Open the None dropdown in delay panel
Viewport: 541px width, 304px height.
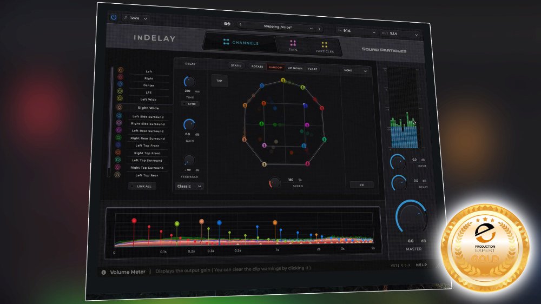(x=356, y=70)
